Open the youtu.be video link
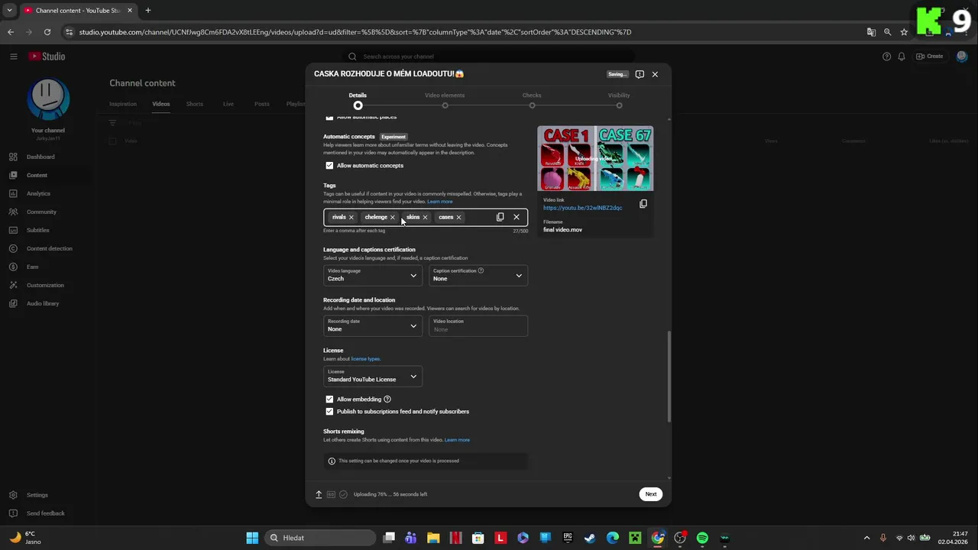 click(x=583, y=208)
